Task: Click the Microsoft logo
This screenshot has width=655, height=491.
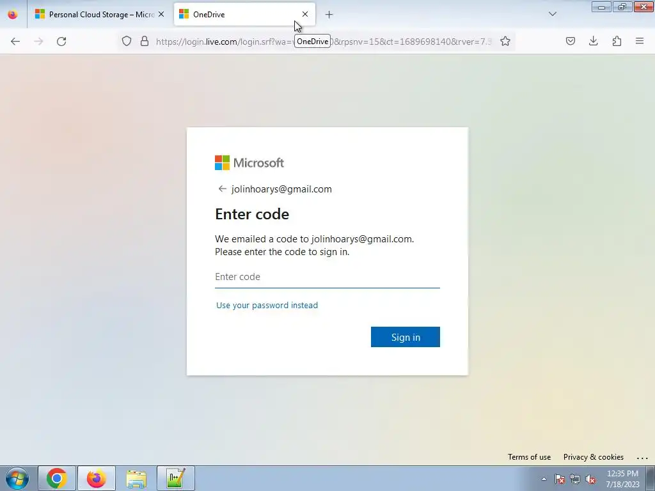Action: pos(249,163)
